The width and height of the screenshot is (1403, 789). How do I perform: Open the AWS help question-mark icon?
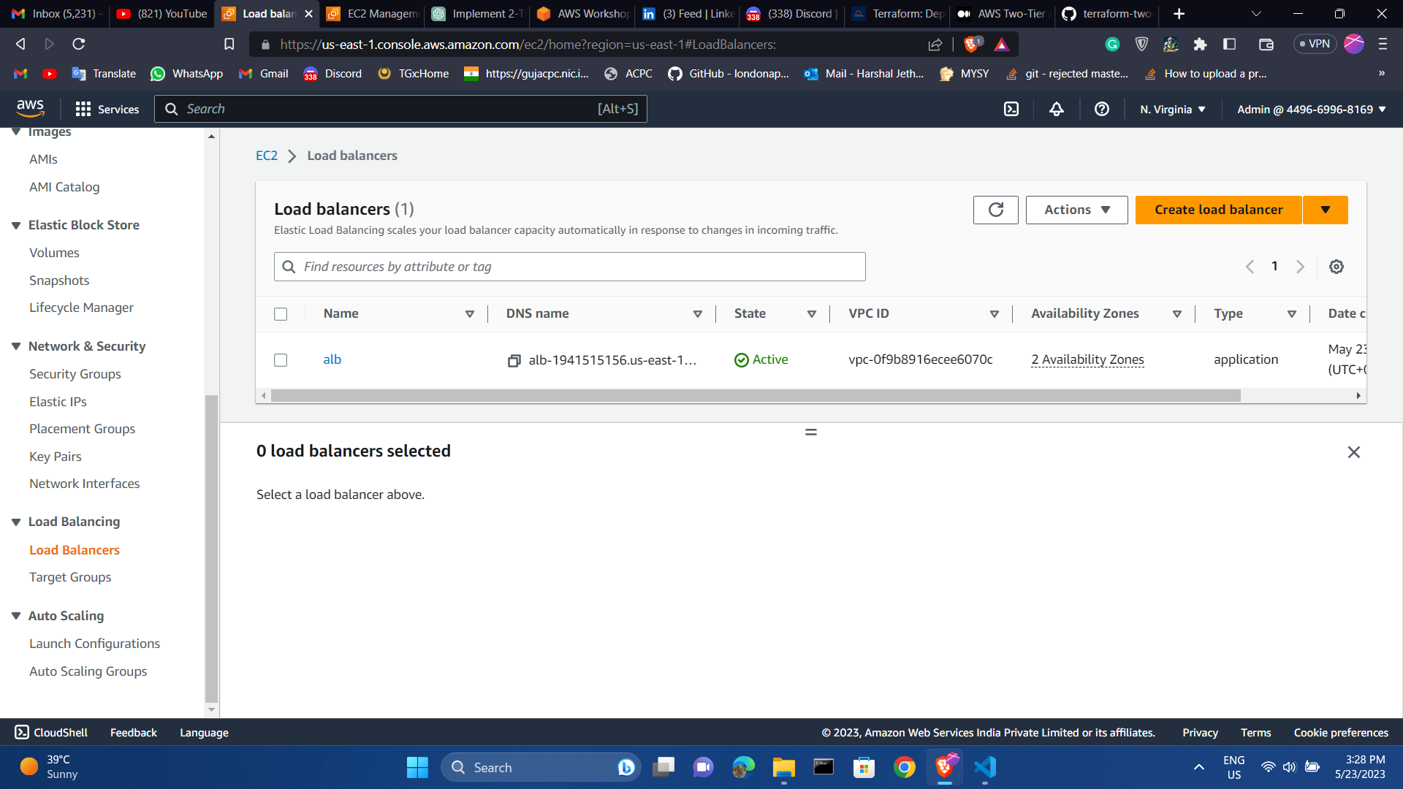(x=1102, y=110)
